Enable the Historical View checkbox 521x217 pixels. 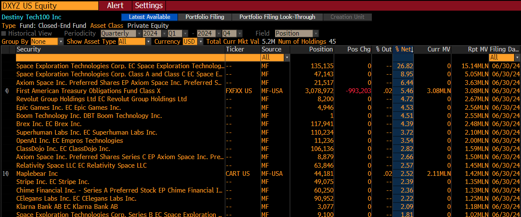click(x=4, y=33)
